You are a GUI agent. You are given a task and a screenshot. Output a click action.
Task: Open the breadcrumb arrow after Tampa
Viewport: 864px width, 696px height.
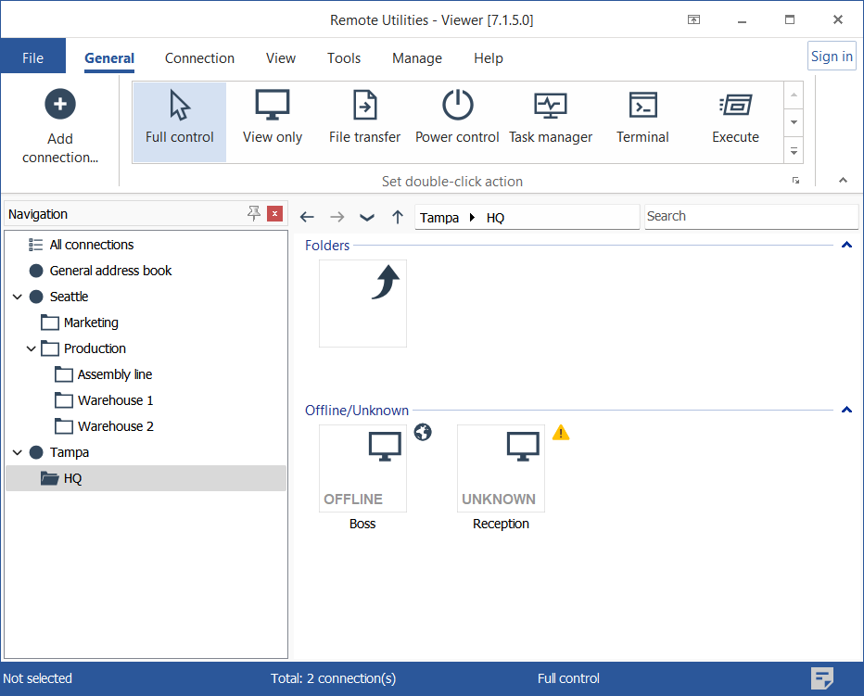(x=472, y=217)
